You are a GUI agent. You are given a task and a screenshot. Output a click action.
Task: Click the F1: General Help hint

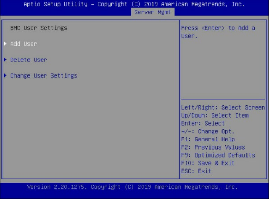pyautogui.click(x=207, y=139)
